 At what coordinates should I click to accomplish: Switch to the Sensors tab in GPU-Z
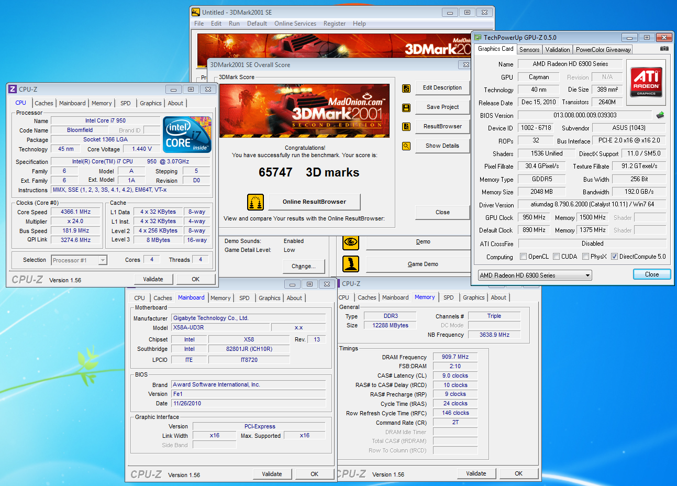click(529, 50)
